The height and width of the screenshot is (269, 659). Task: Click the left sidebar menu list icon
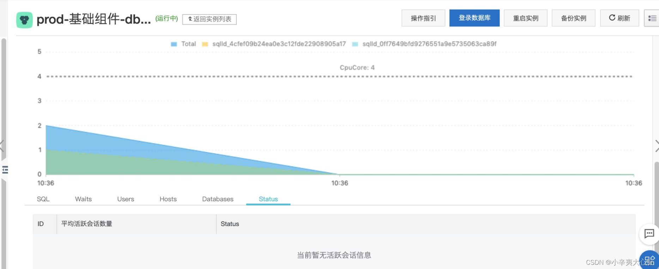coord(5,170)
